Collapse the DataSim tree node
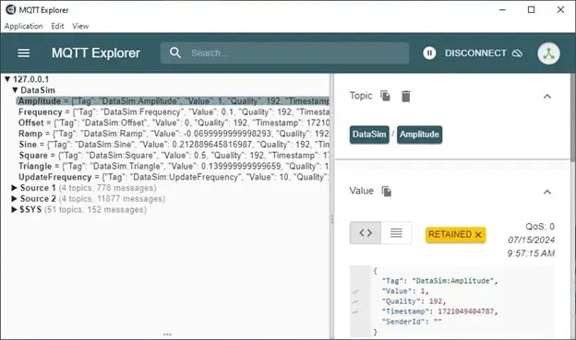 pyautogui.click(x=15, y=90)
